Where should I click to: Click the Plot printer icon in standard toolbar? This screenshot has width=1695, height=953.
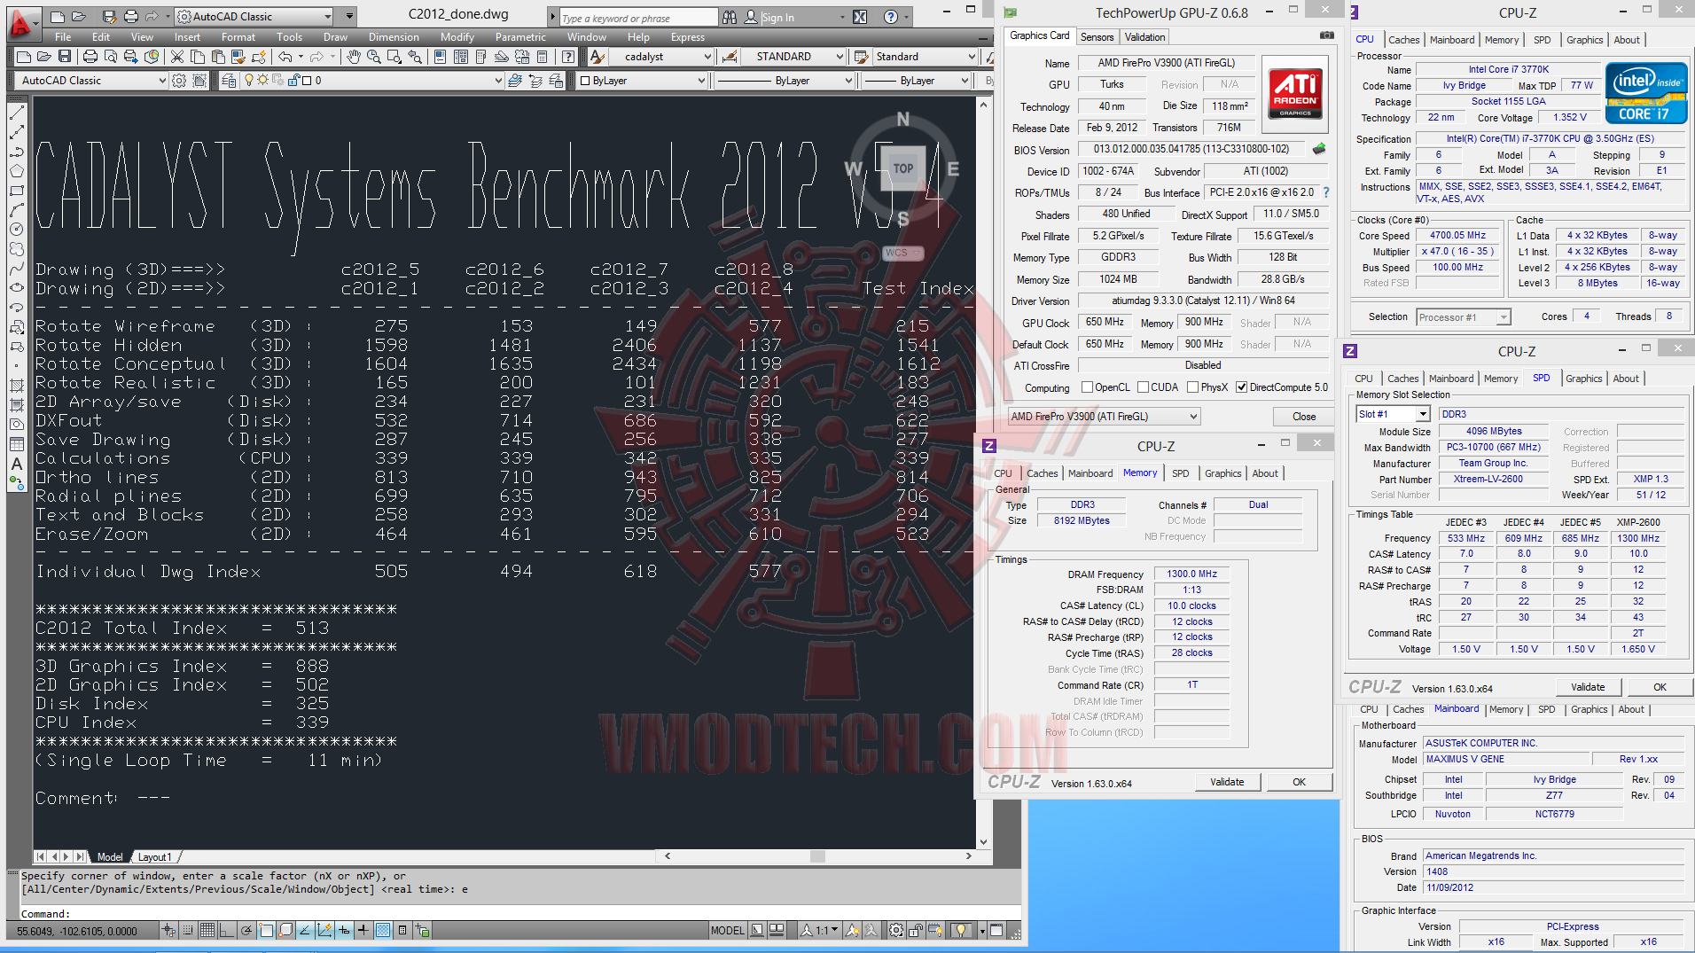coord(90,57)
